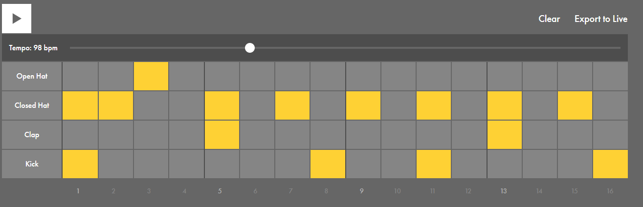Enable Open Hat on step 9
Image resolution: width=643 pixels, height=207 pixels.
364,76
